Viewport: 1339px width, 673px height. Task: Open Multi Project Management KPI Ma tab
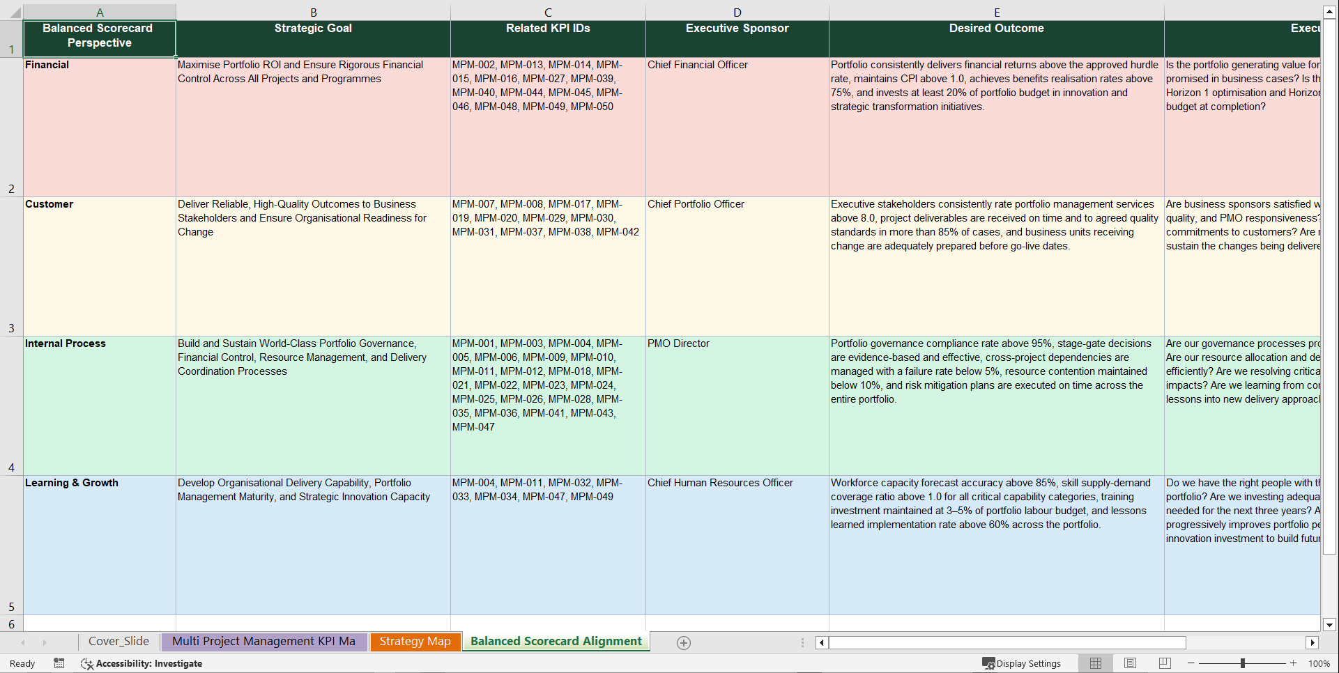[263, 642]
